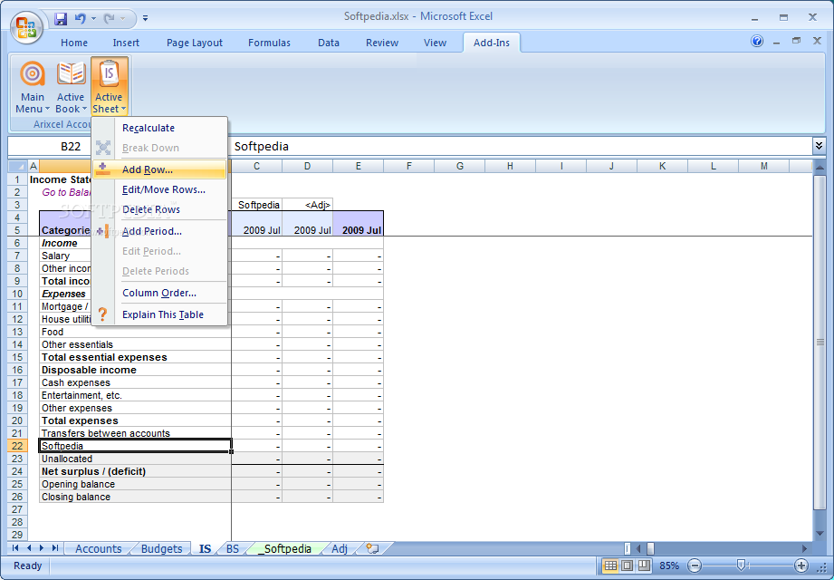
Task: Click the Active Sheet add-in button
Action: click(x=109, y=87)
